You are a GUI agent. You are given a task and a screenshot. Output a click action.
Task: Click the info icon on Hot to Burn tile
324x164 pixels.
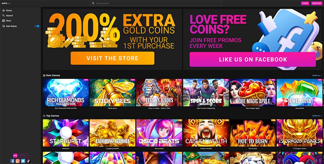(274, 123)
